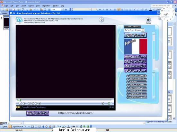This screenshot has height=132, width=177.
Task: Toggle Underline in PowerPoint toolbar
Action: [107, 10]
